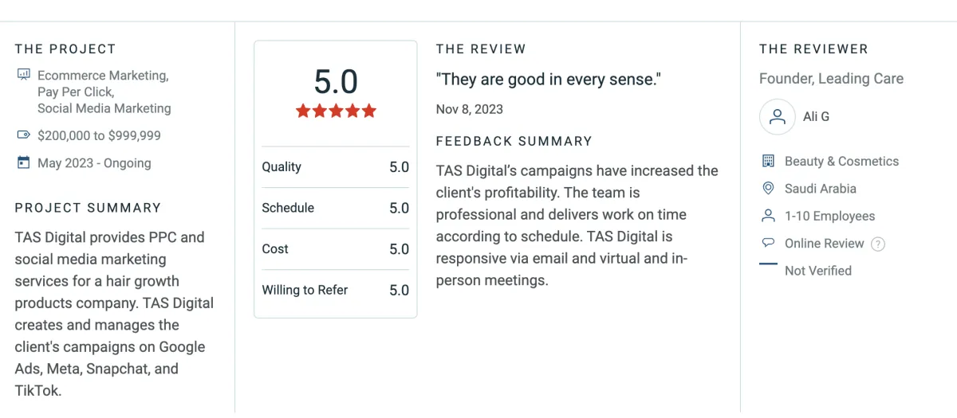Viewport: 957px width, 418px height.
Task: Click the services presentation-board icon
Action: pos(23,75)
